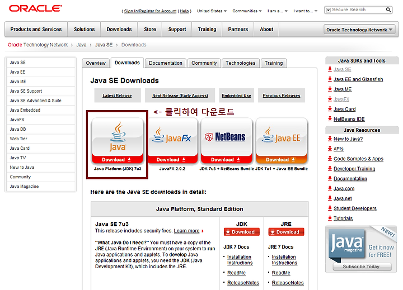
Task: Click the Java breadcrumb link
Action: (x=81, y=45)
